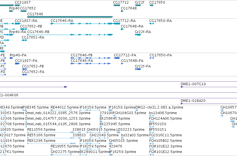Viewport: 237px width, 156px height.
Task: Select the Rrp40-PA protein feature
Action: [x=11, y=58]
